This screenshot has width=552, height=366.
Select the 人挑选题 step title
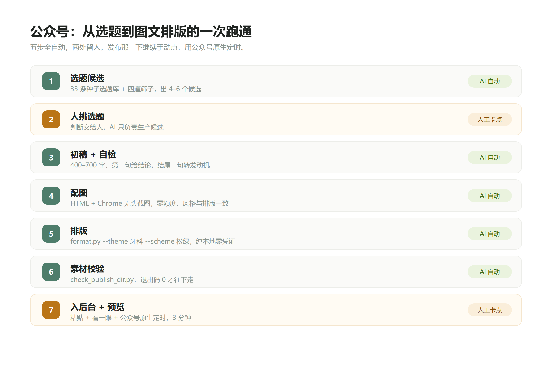pyautogui.click(x=87, y=117)
